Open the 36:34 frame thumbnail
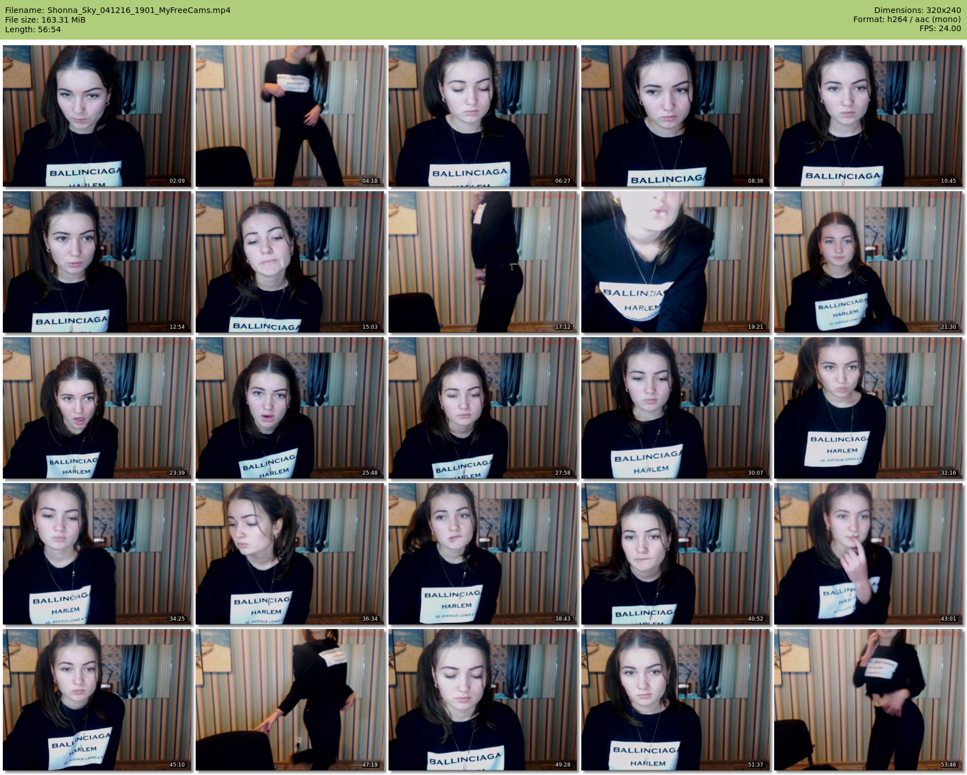 pyautogui.click(x=290, y=554)
